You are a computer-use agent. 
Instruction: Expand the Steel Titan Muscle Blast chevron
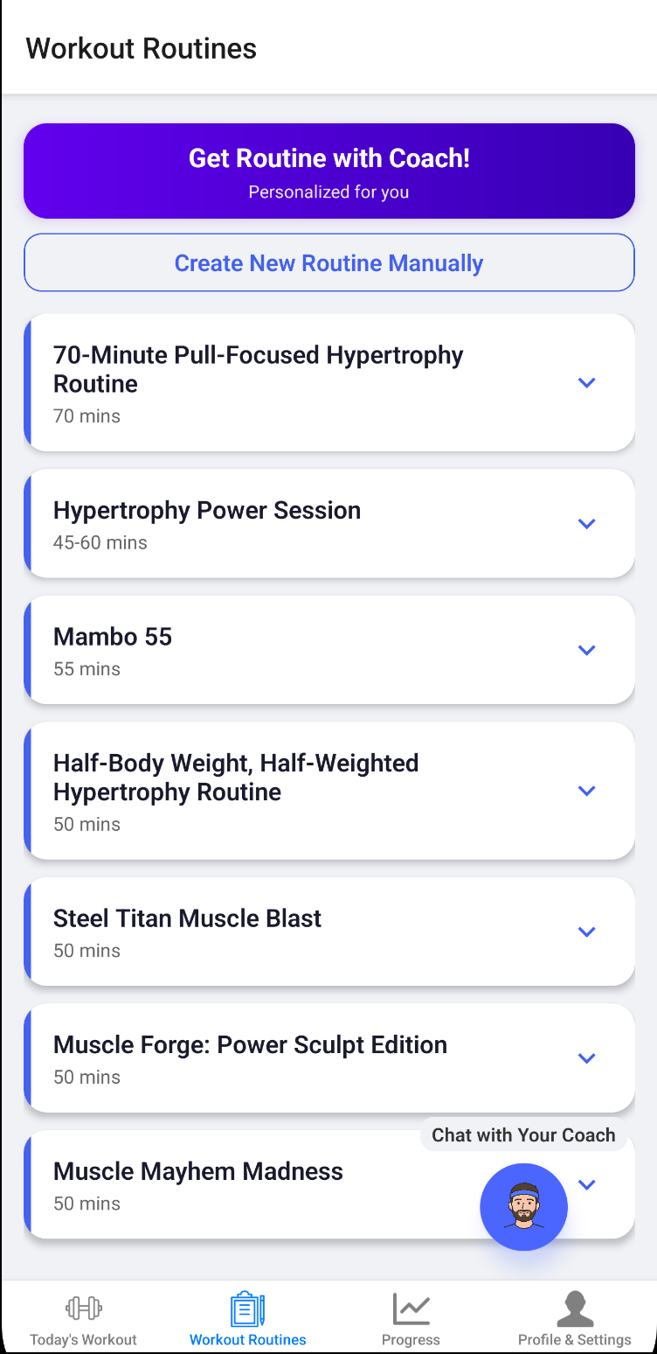pyautogui.click(x=587, y=932)
